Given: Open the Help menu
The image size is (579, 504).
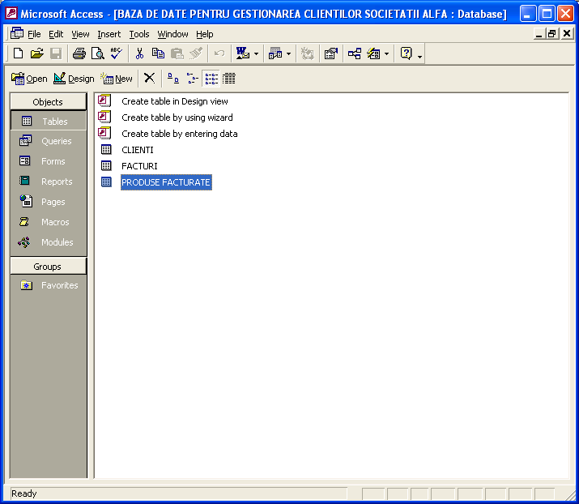Looking at the screenshot, I should tap(205, 34).
